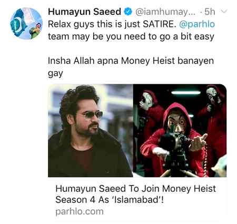Screen dimensions: 237x224
Task: Click the word 'gay' ending the tweet
Action: pos(55,74)
